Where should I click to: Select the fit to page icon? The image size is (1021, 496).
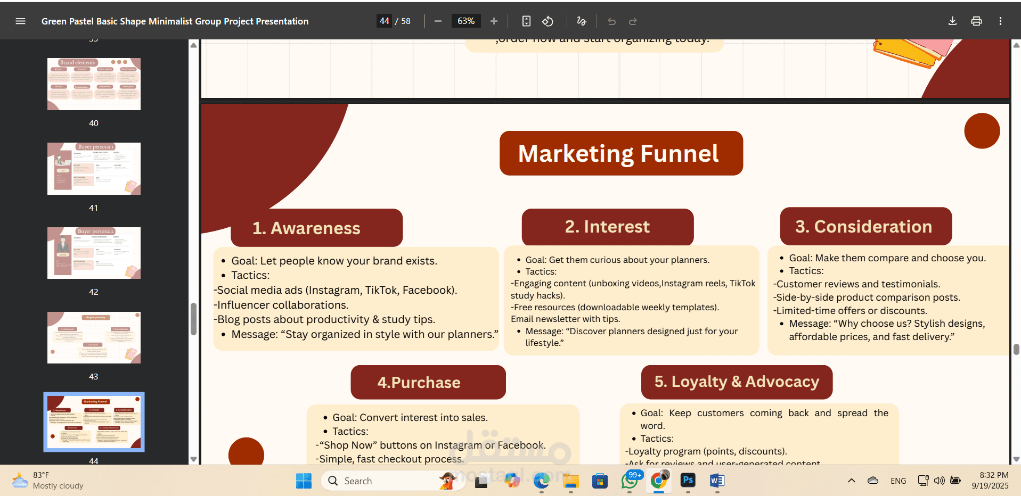point(526,21)
